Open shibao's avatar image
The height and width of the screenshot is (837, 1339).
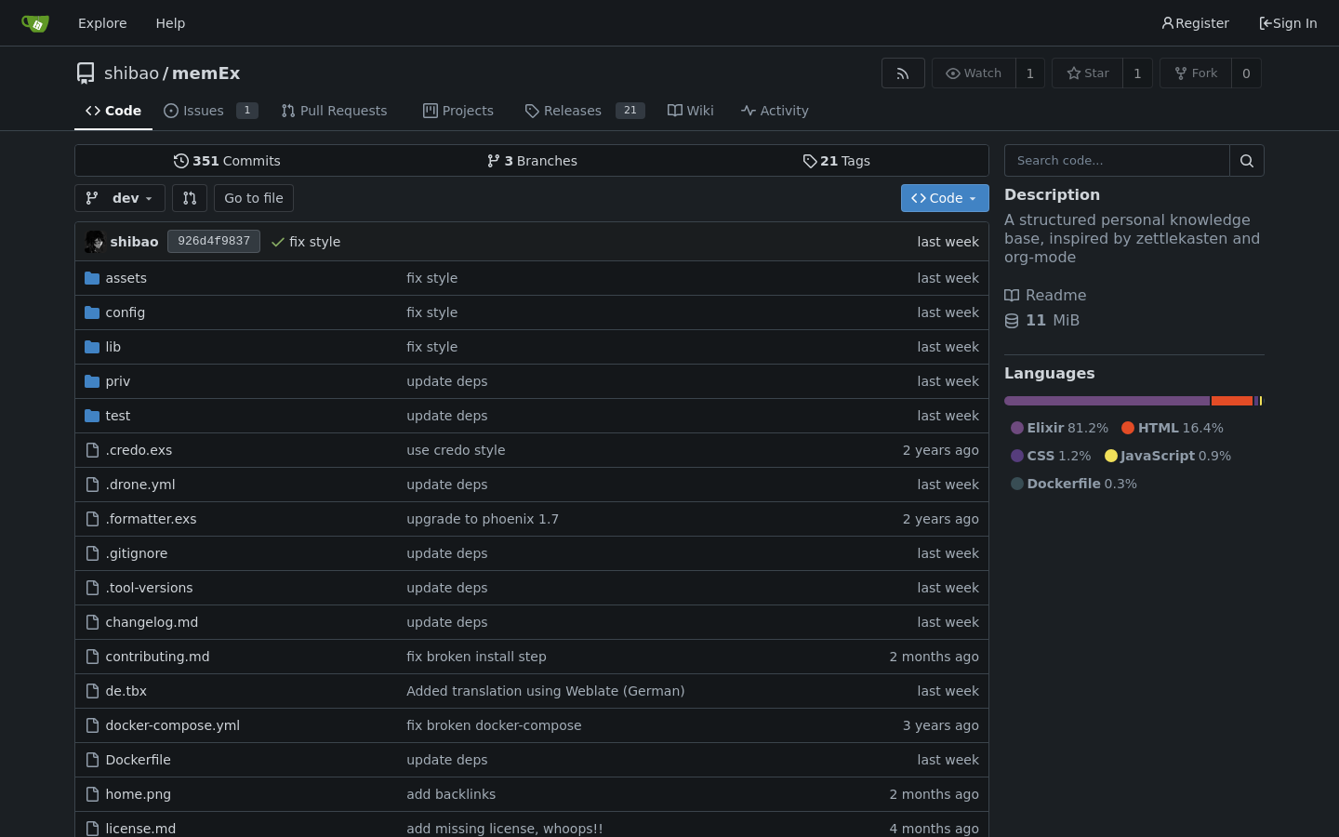[x=95, y=242]
